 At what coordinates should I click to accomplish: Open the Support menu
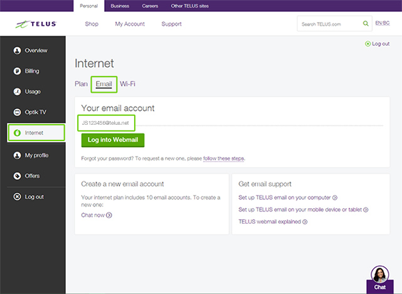click(171, 24)
